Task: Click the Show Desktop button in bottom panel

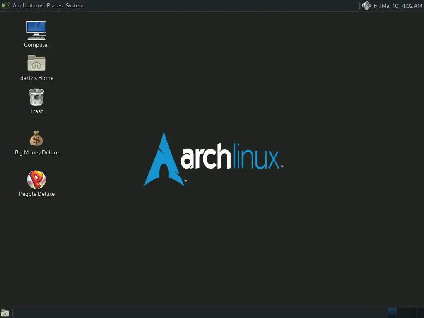Action: click(5, 313)
